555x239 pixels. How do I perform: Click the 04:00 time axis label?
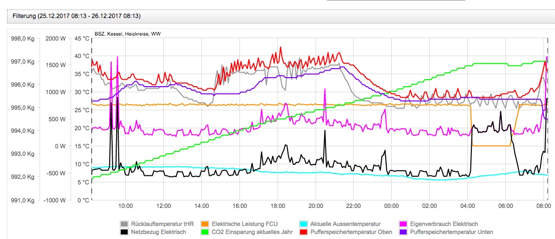pyautogui.click(x=467, y=206)
